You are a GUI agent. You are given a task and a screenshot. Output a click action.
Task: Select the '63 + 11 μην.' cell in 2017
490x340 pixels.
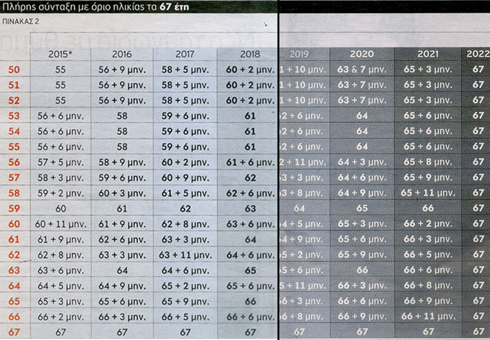185,254
